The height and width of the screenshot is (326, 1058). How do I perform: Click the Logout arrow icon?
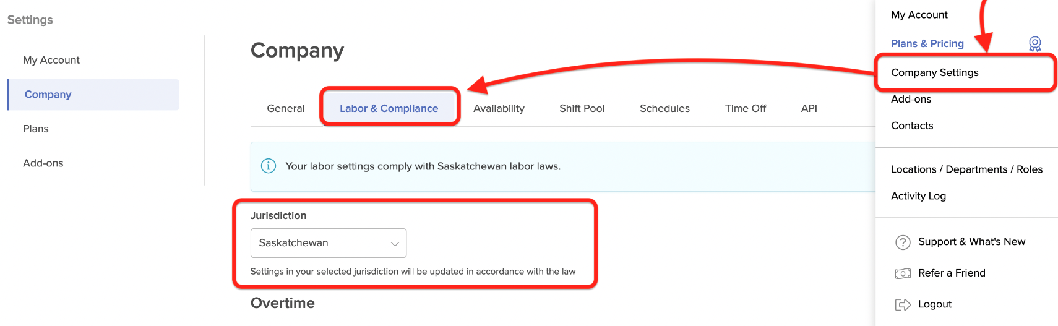pyautogui.click(x=903, y=304)
